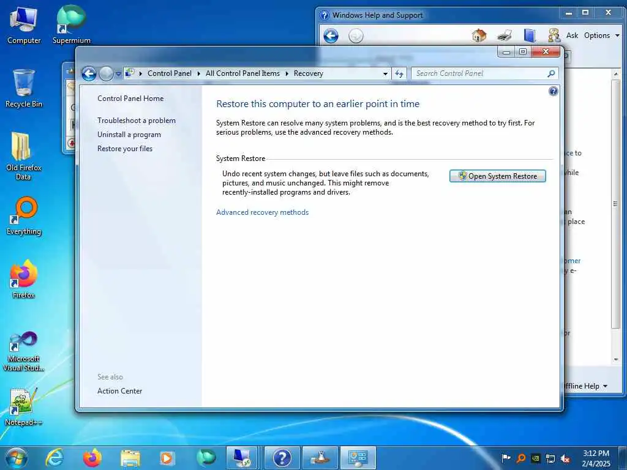This screenshot has width=627, height=470.
Task: Open Supermium from taskbar
Action: [x=206, y=458]
